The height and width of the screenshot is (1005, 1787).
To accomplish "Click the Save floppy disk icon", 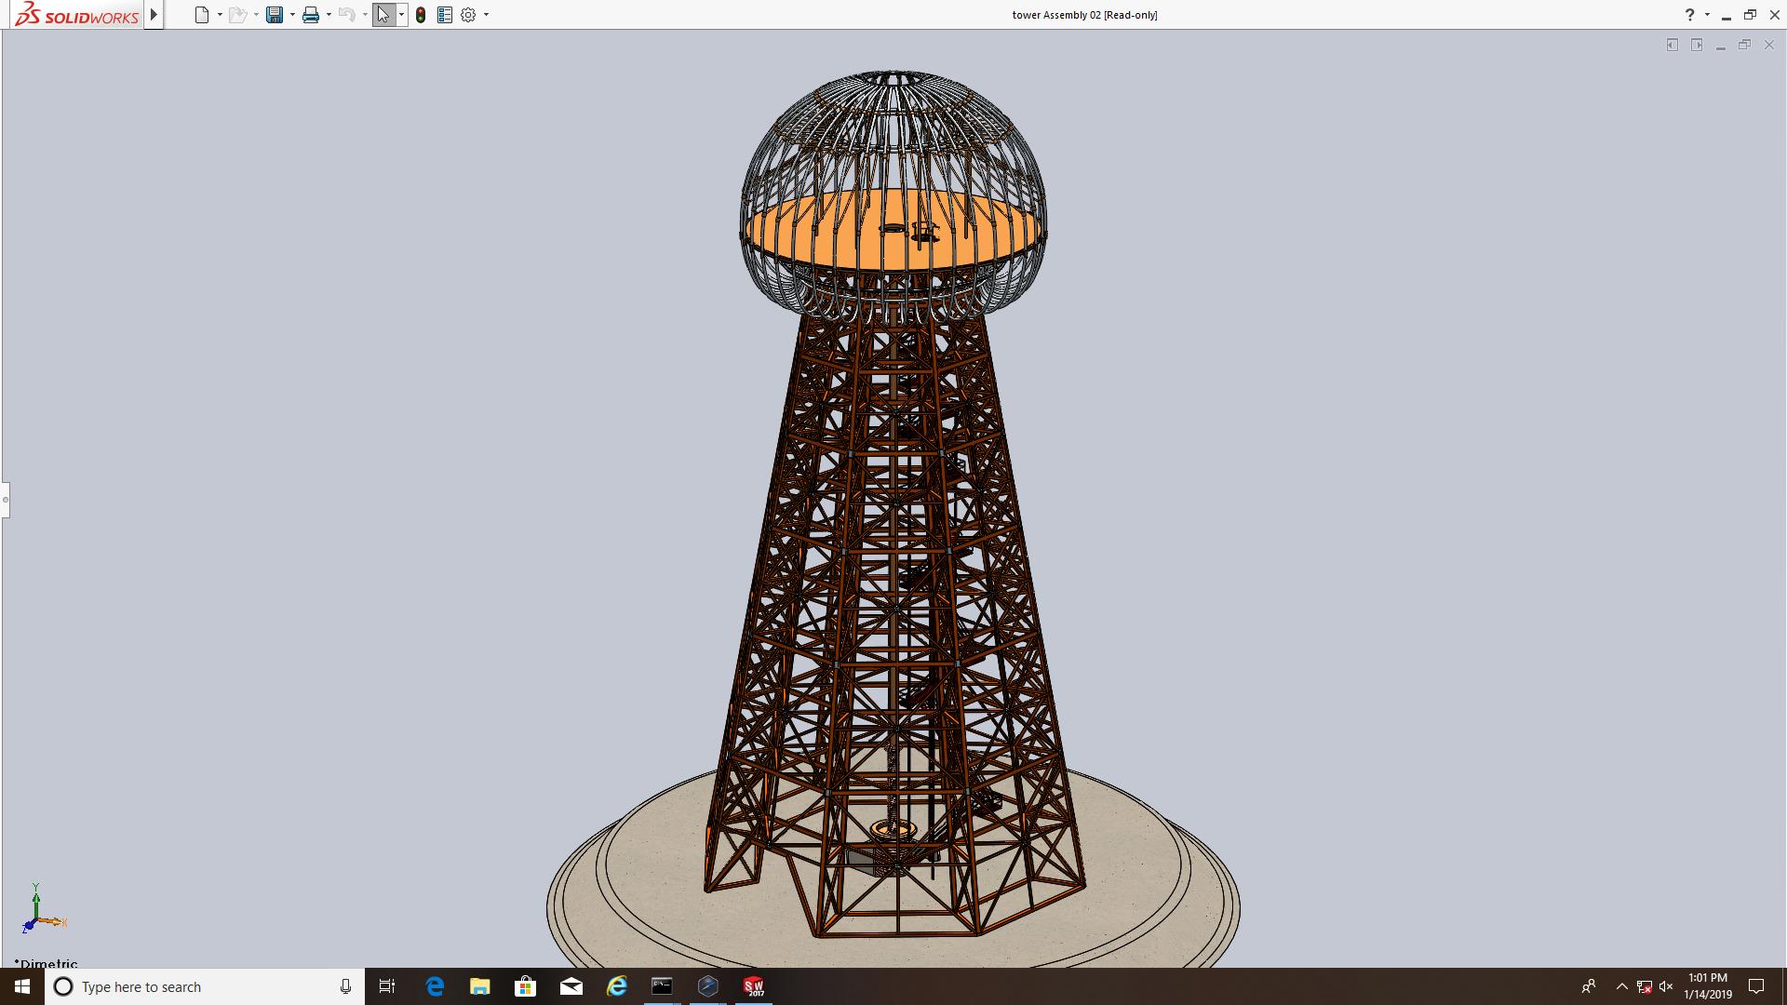I will pyautogui.click(x=275, y=15).
